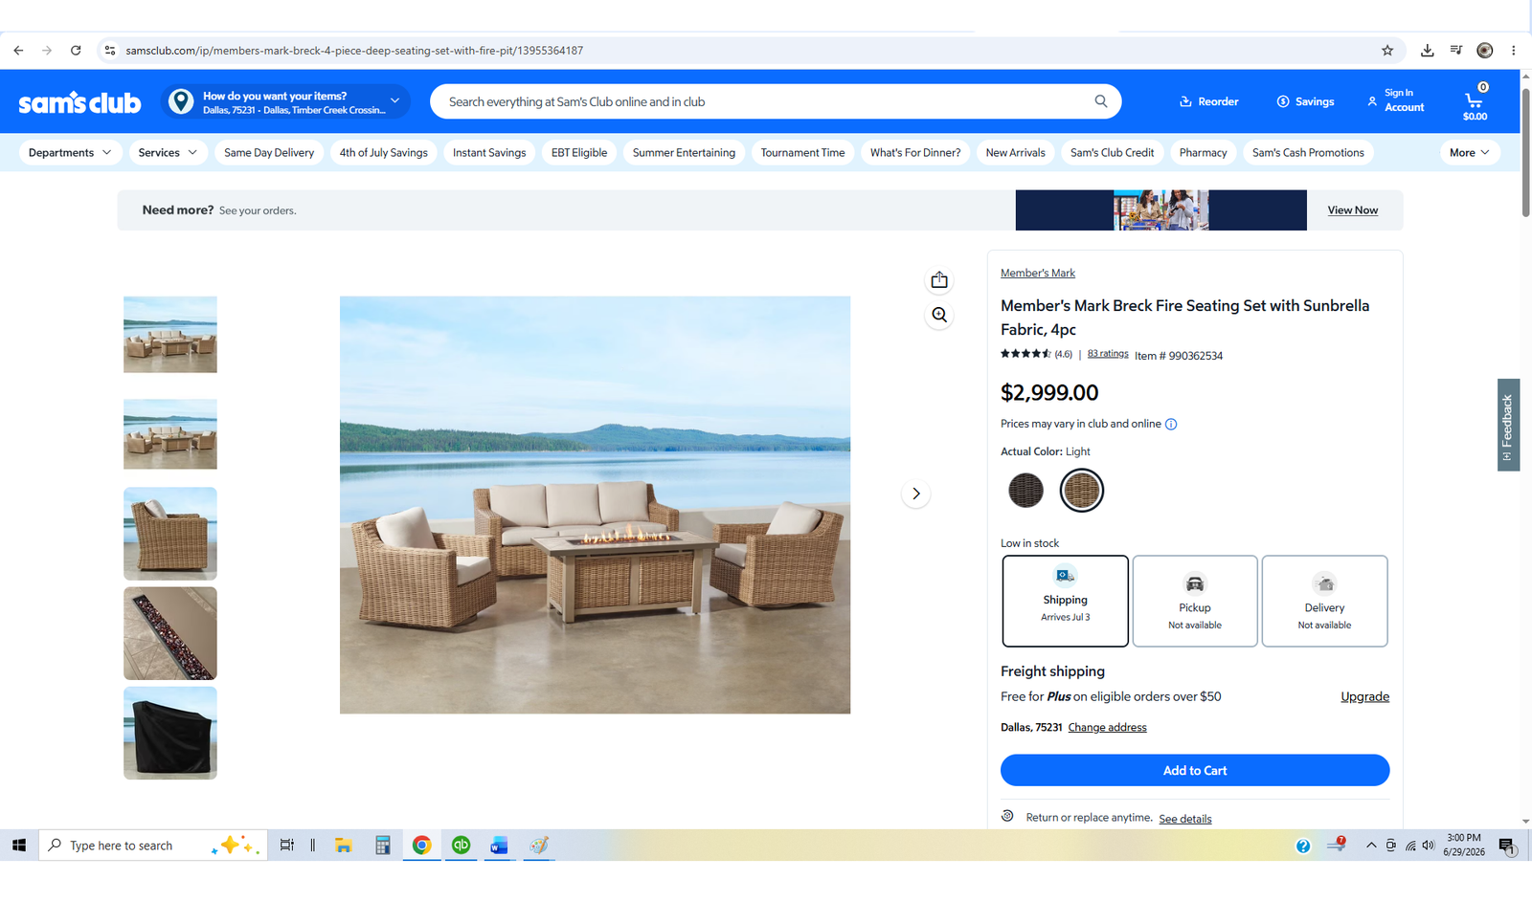Click Sign In Account
This screenshot has width=1532, height=901.
[1396, 100]
